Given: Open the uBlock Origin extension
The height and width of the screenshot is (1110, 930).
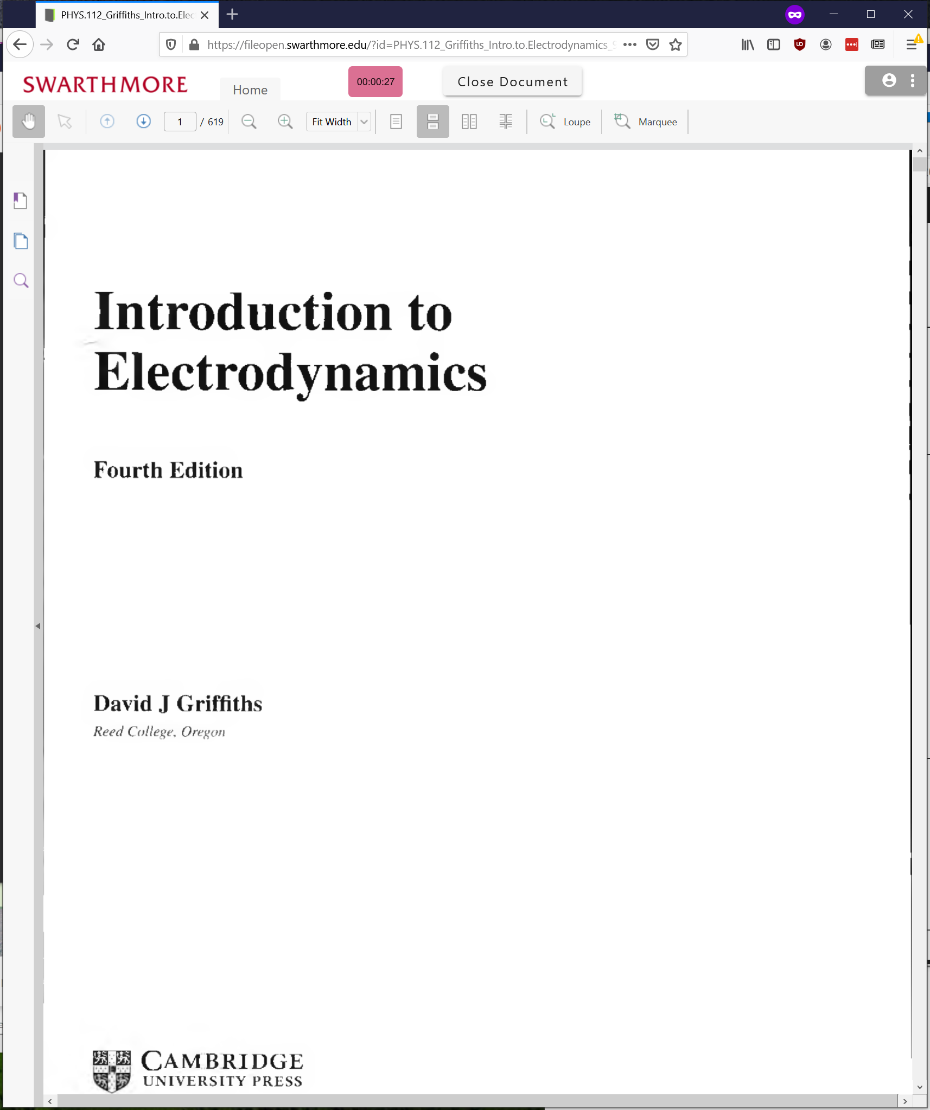Looking at the screenshot, I should (800, 44).
